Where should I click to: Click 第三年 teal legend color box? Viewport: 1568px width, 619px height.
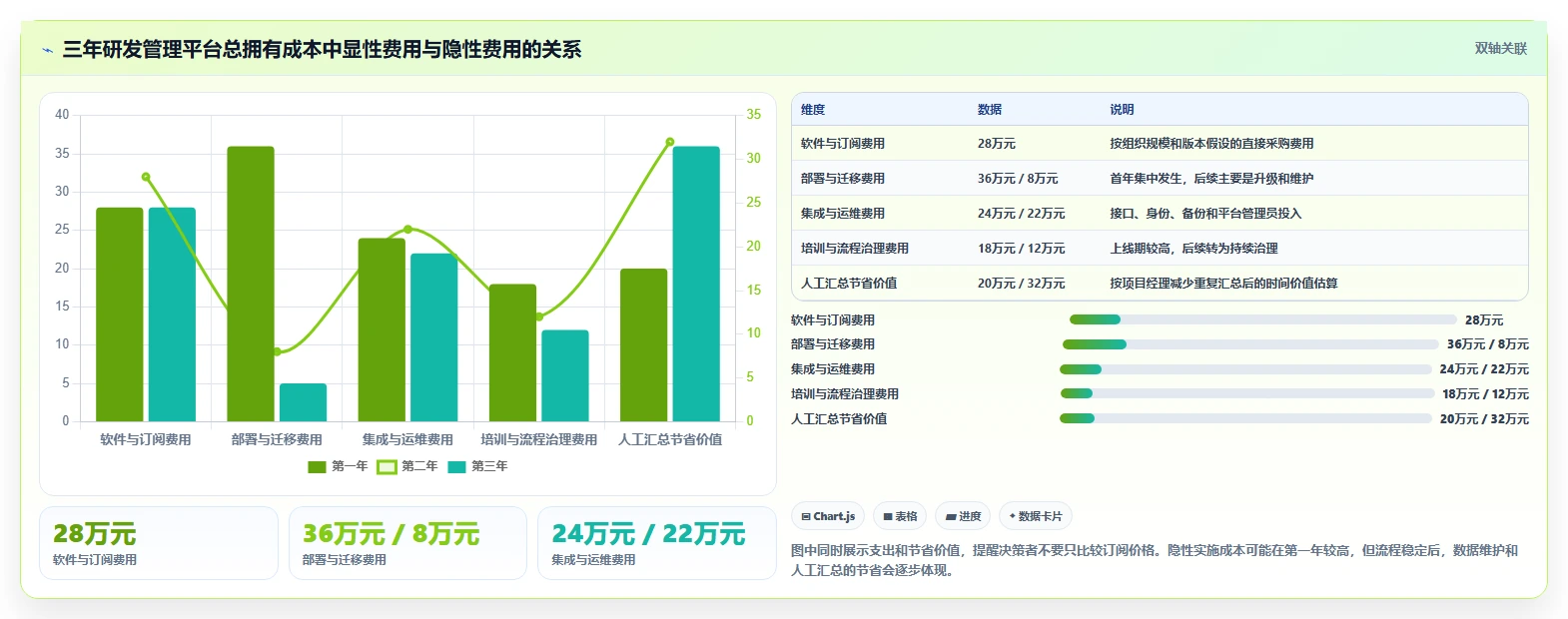pos(456,466)
